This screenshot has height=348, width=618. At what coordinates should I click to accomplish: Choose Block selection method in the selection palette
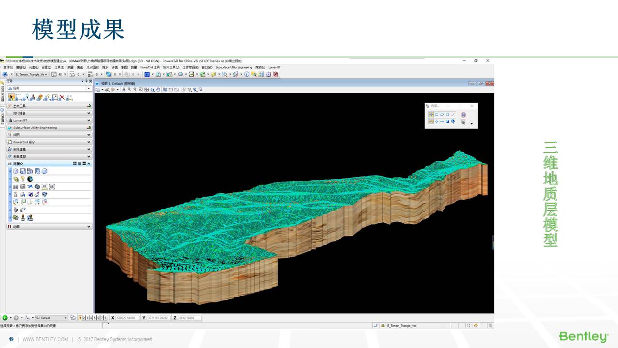[x=437, y=115]
